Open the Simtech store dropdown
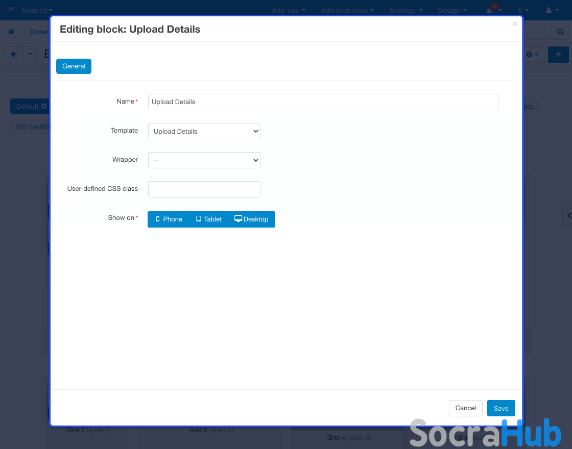The height and width of the screenshot is (449, 572). [x=36, y=11]
